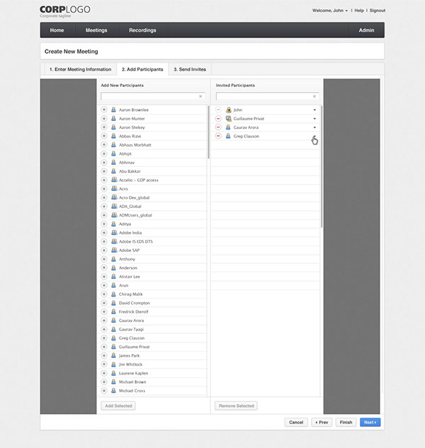Click the Add New Participants list scrollbar
Screen dimensions: 425x448
(208, 132)
